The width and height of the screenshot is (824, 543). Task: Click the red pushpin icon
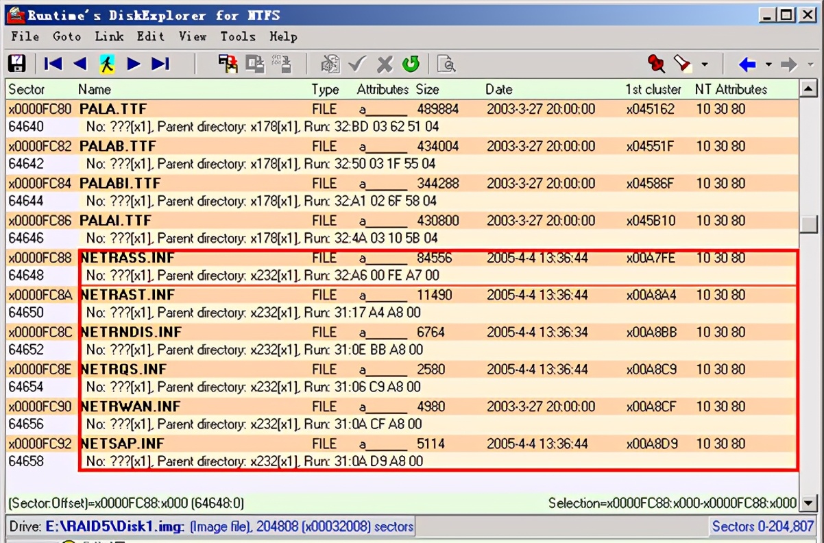click(x=656, y=64)
